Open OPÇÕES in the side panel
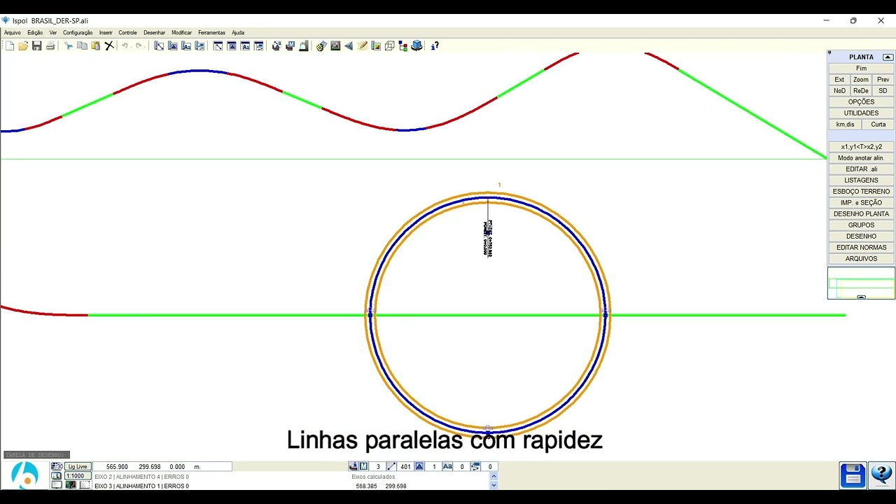 [x=861, y=102]
